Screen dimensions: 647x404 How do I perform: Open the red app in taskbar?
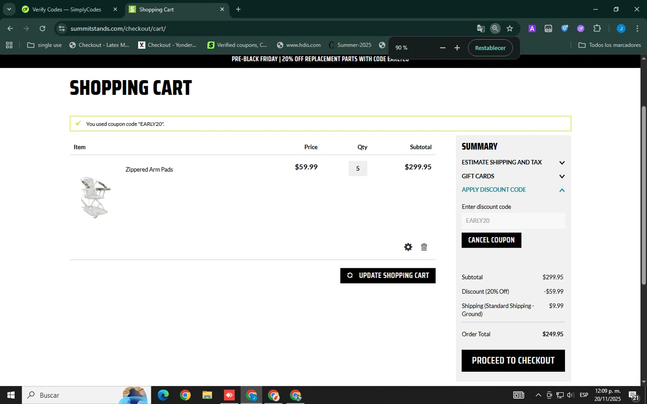[229, 395]
